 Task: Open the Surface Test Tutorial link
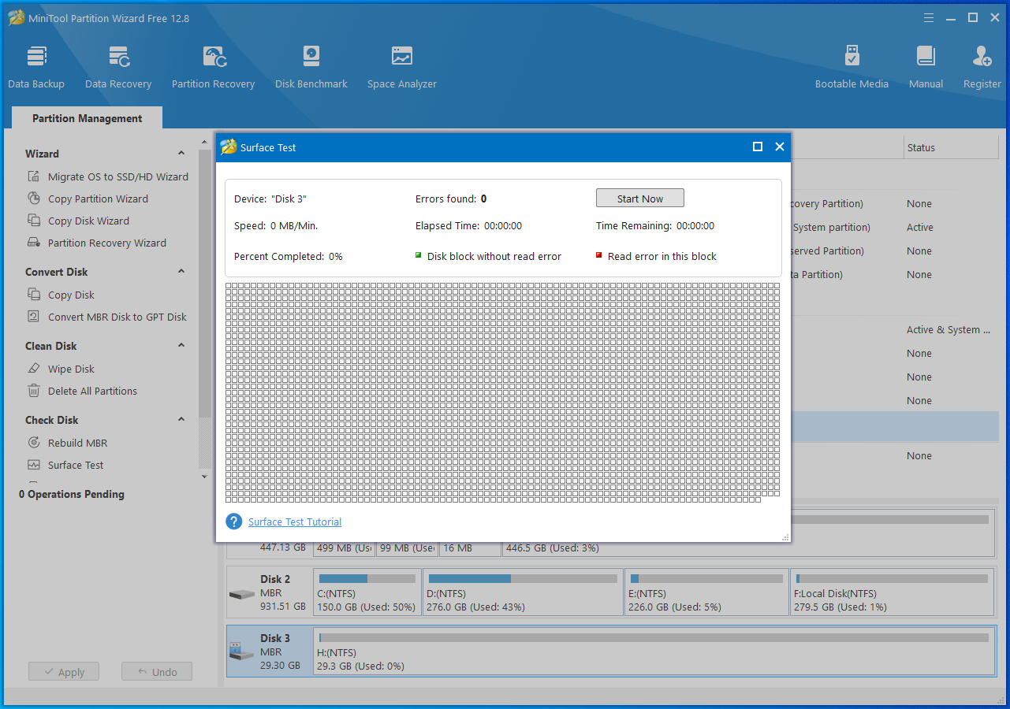(x=295, y=522)
